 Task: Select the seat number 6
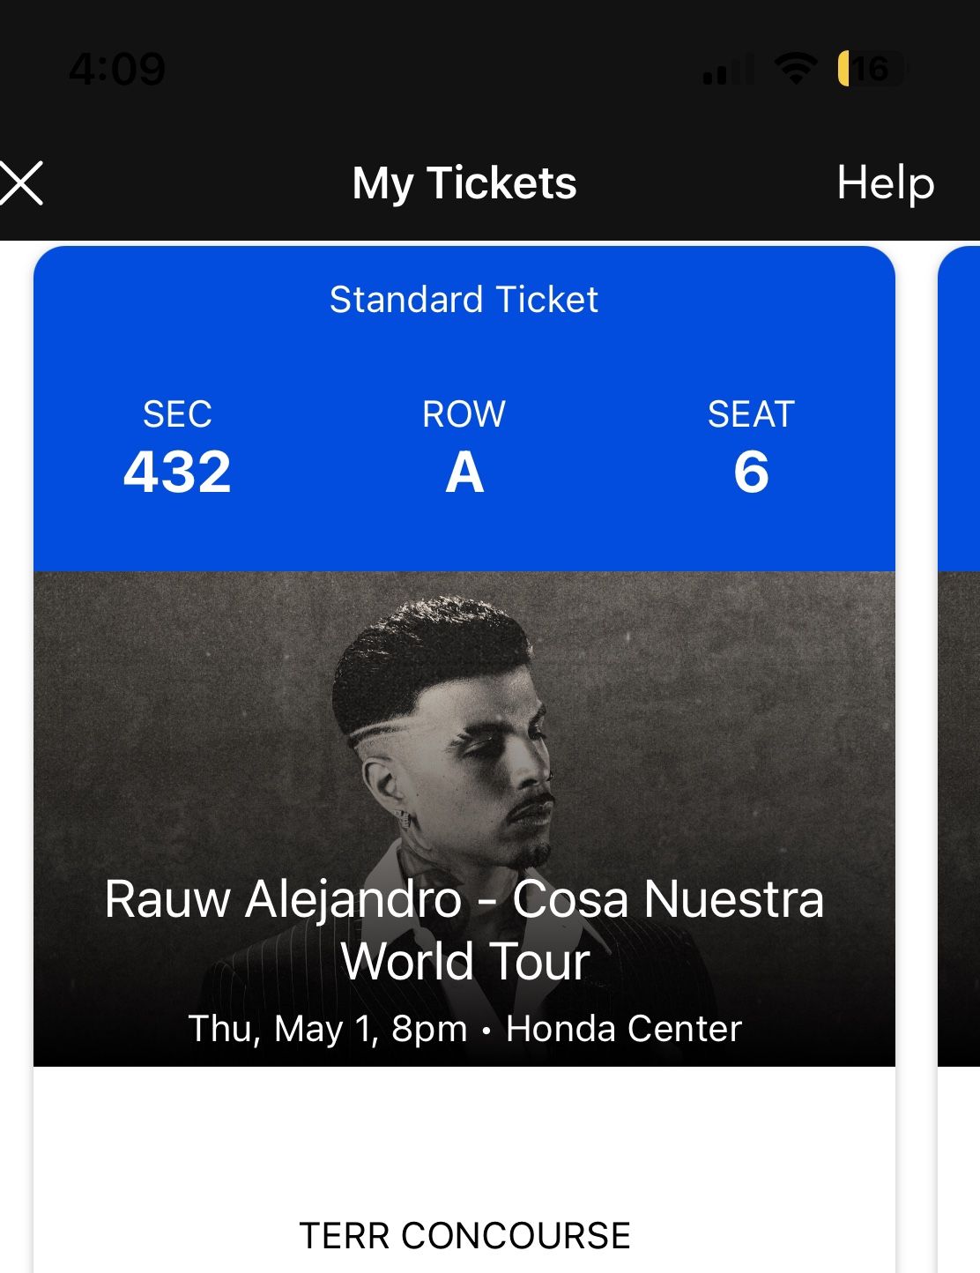coord(751,472)
